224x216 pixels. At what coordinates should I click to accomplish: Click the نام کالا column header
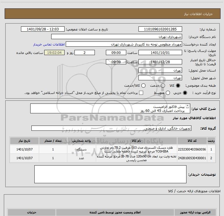point(136,141)
